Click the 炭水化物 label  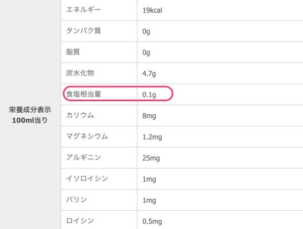[x=80, y=73]
